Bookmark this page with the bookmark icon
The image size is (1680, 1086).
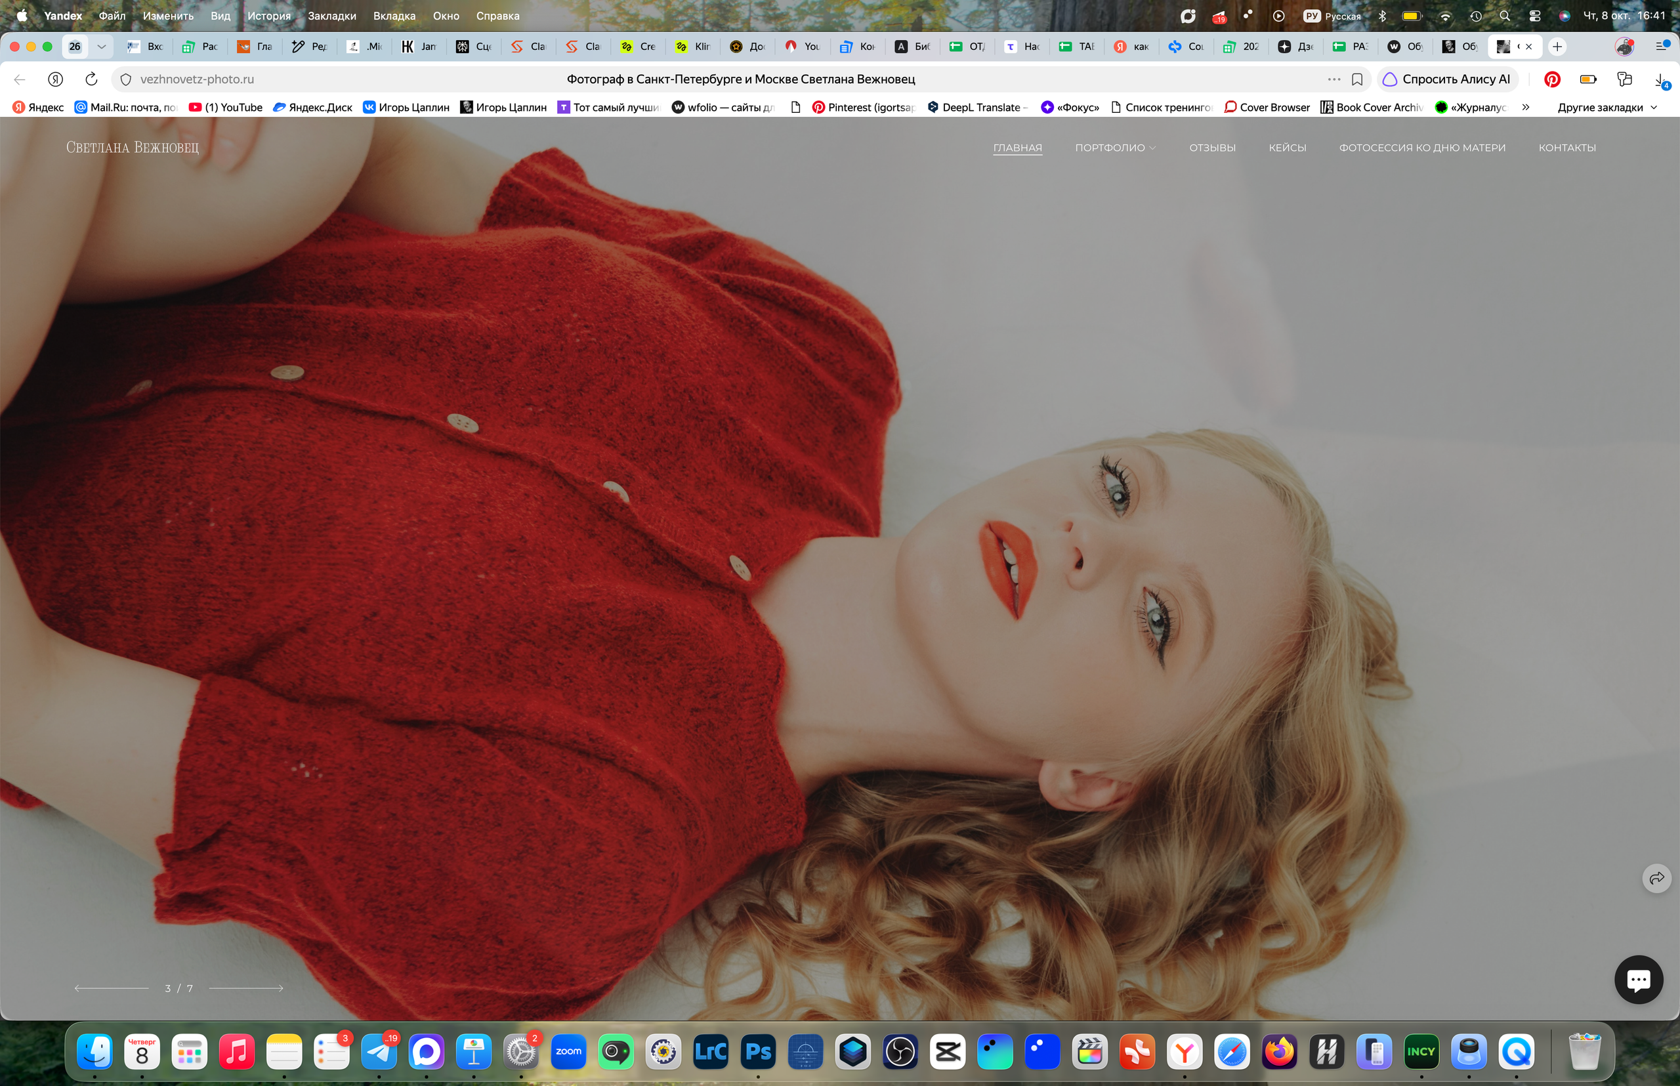pos(1357,79)
